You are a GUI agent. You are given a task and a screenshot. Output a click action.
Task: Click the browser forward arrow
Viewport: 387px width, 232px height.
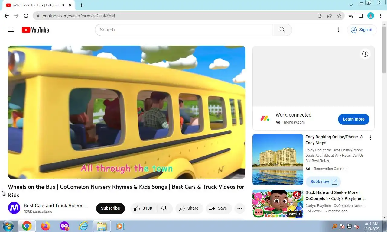16,16
